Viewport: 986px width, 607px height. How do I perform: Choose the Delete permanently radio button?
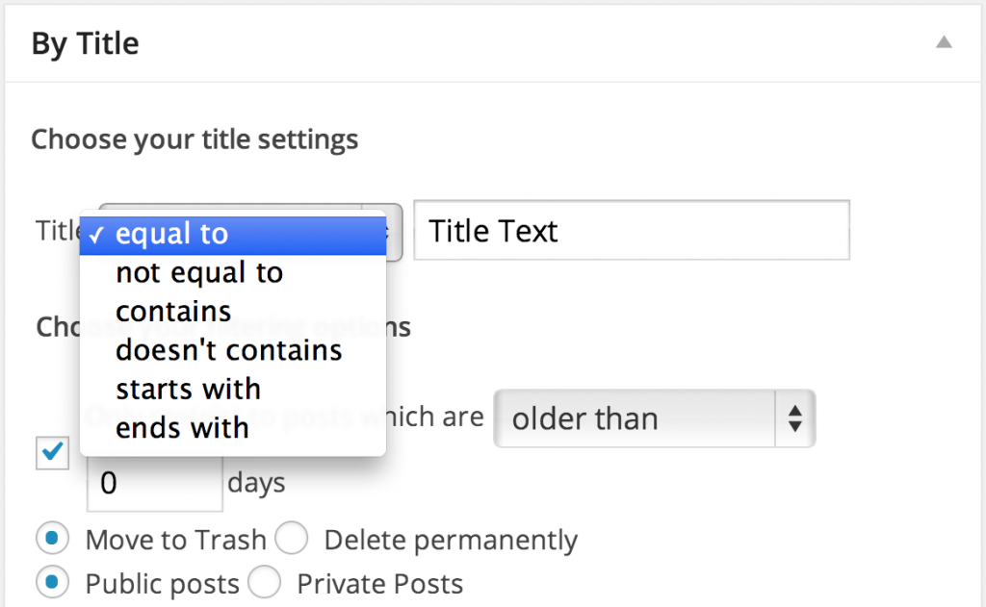click(292, 539)
